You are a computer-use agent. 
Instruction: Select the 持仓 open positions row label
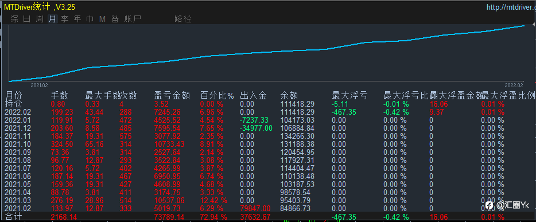click(x=14, y=104)
